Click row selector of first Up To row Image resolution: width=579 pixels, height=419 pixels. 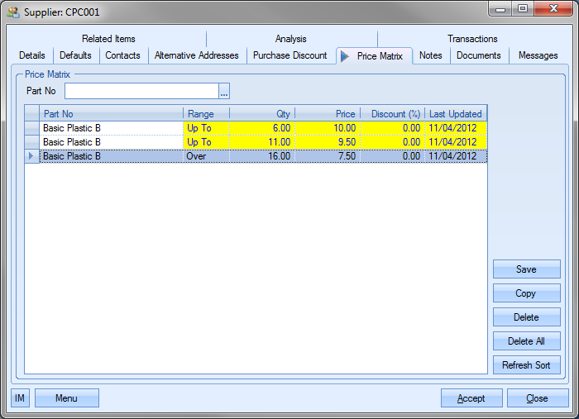(32, 128)
